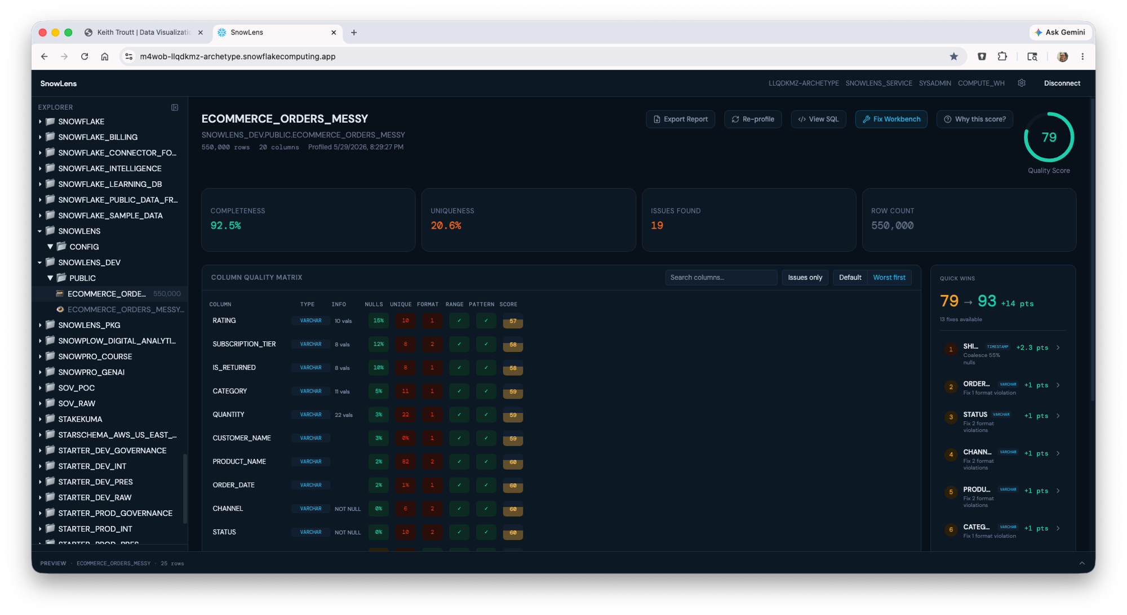Close the SnowLens tab
This screenshot has width=1127, height=615.
334,33
